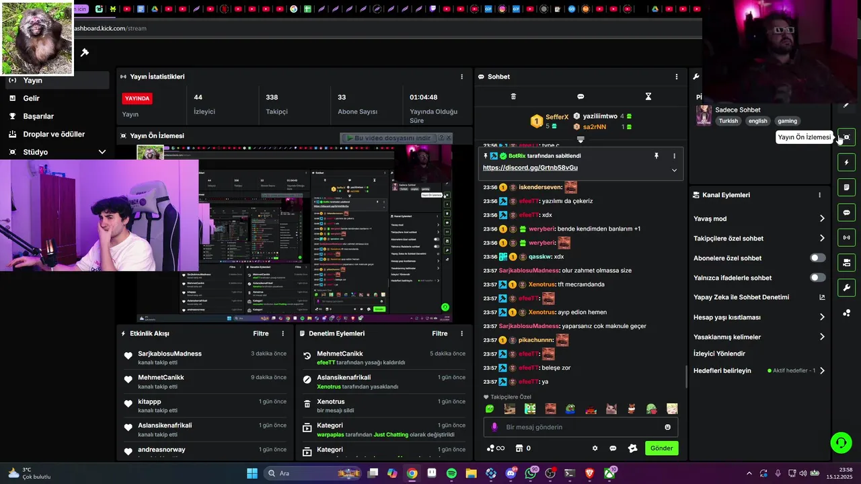Click the broadcast signal sidebar icon
The width and height of the screenshot is (861, 484).
click(846, 237)
